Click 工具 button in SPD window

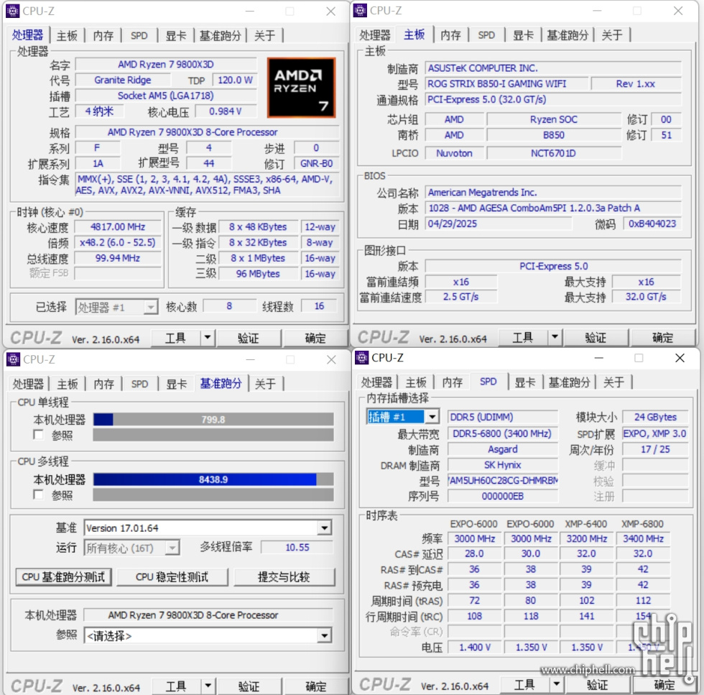(x=524, y=685)
